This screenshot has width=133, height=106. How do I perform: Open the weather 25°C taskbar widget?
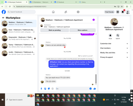[x=106, y=100]
